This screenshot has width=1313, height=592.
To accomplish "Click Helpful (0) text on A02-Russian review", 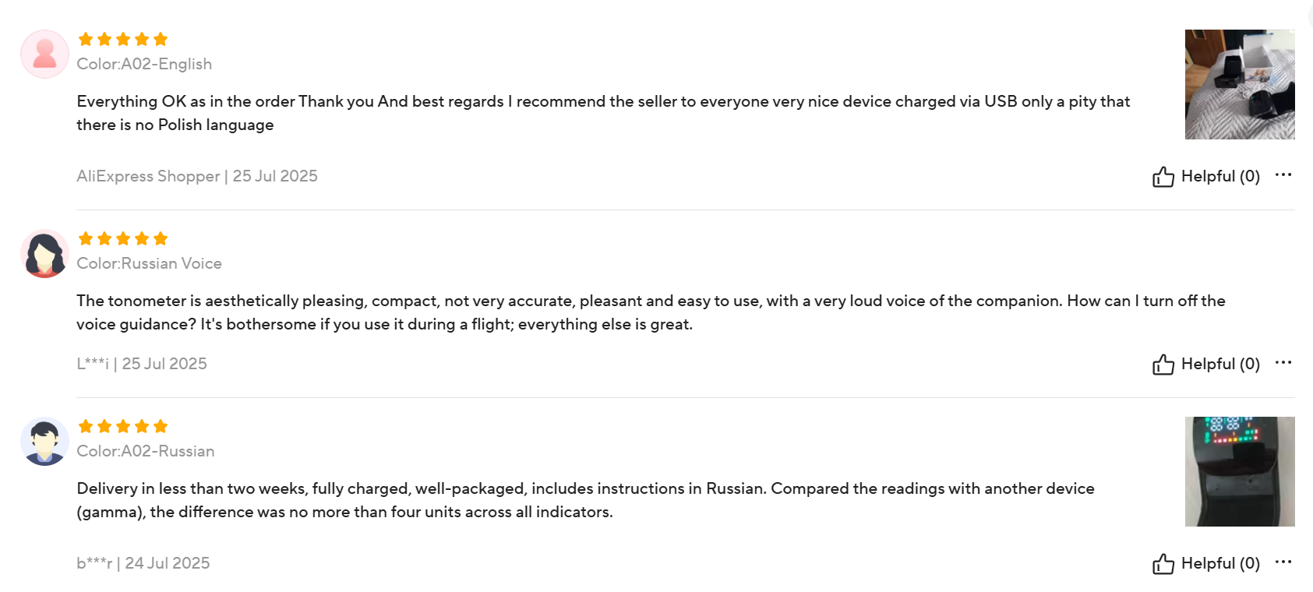I will [x=1220, y=563].
